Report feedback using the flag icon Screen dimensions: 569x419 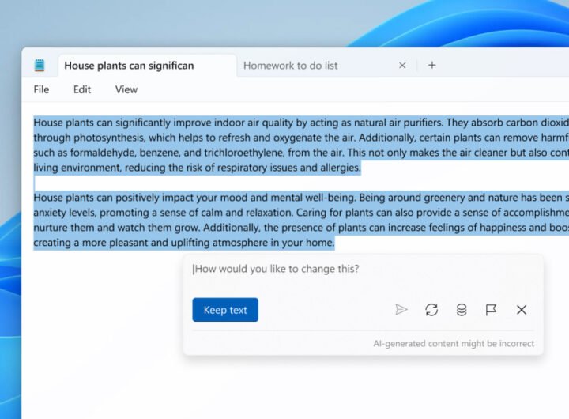pyautogui.click(x=491, y=310)
